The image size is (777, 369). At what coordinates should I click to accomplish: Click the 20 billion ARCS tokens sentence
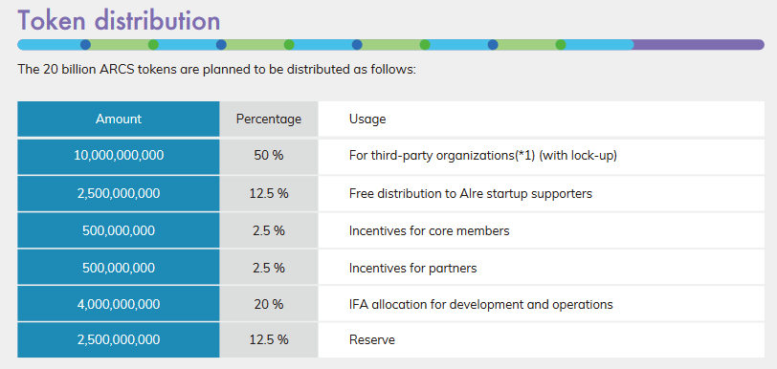[216, 69]
